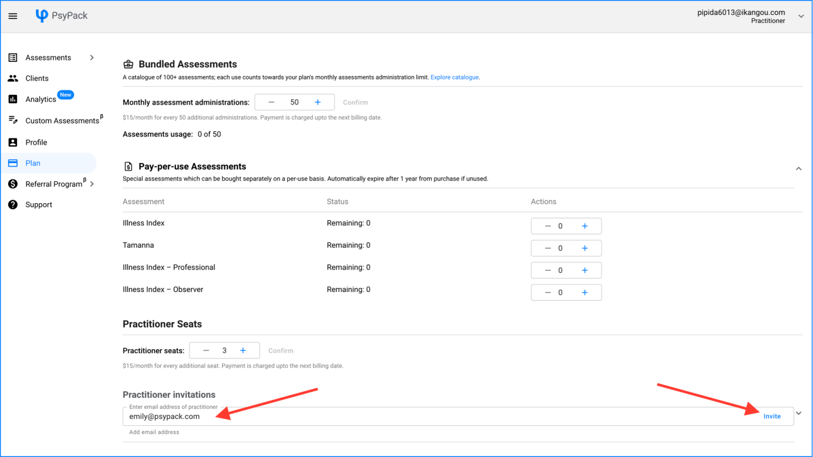The width and height of the screenshot is (813, 457).
Task: Open the Profile sidebar icon
Action: 13,142
